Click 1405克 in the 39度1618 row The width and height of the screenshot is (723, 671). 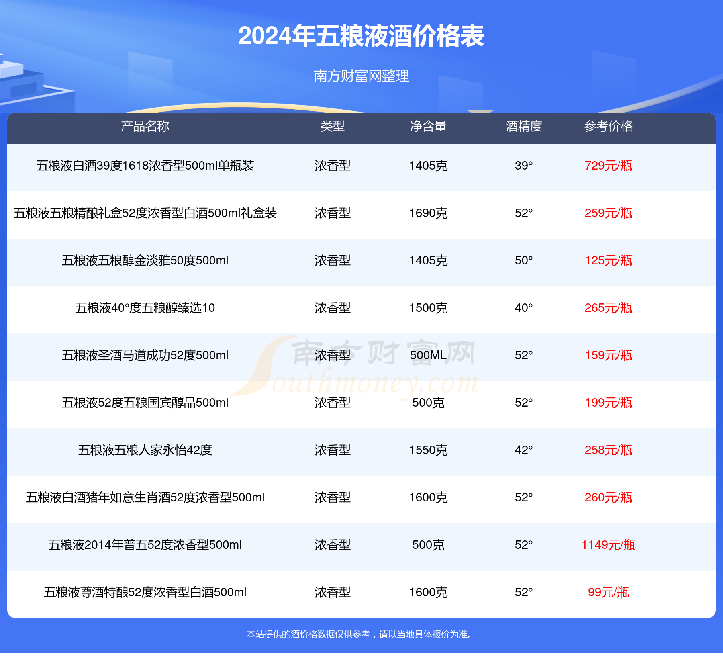[428, 166]
